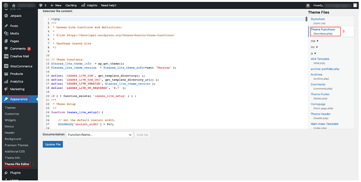The width and height of the screenshot is (361, 182).
Task: Open archive-portfolio.php file
Action: [x=325, y=69]
